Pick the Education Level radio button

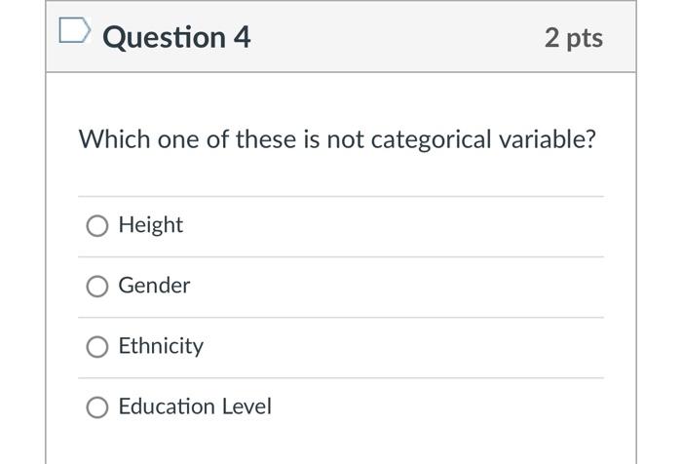tap(97, 407)
